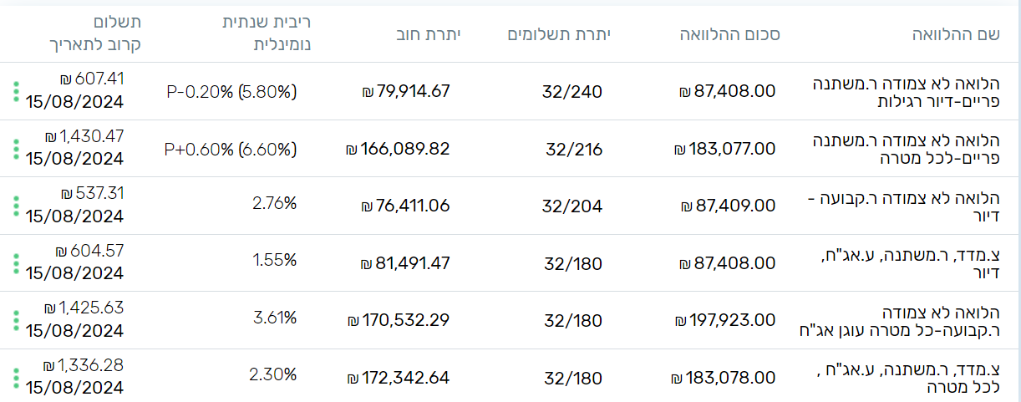The width and height of the screenshot is (1021, 402).
Task: Click the loan amount 197,923.00 ₪
Action: point(724,321)
